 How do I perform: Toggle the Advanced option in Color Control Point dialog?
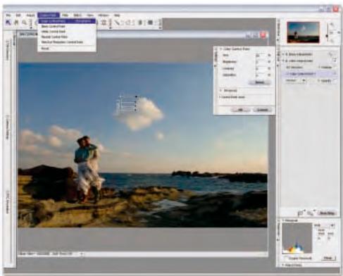click(x=221, y=90)
